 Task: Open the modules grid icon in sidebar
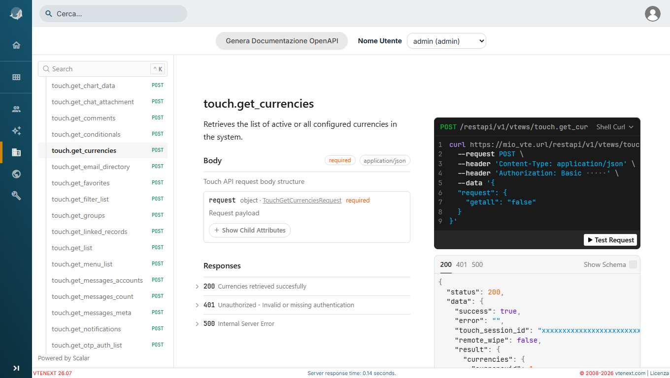point(16,77)
